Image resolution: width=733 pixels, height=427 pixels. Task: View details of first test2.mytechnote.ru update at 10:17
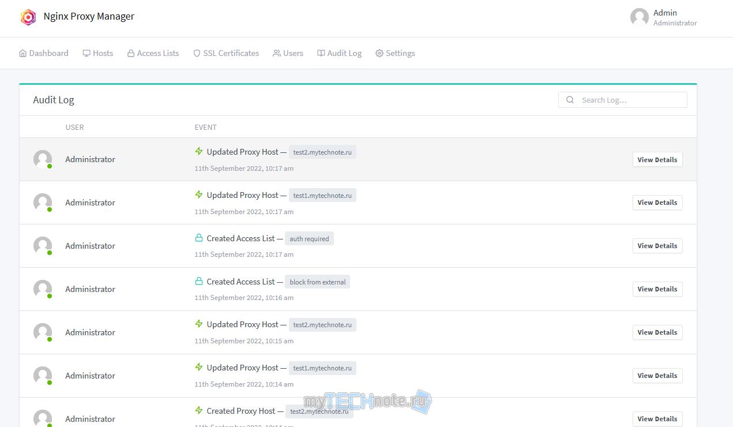pyautogui.click(x=657, y=160)
